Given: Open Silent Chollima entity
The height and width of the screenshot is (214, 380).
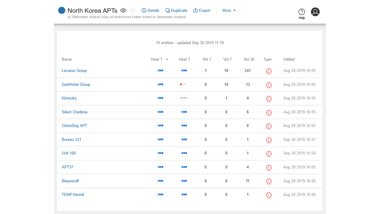Looking at the screenshot, I should pos(75,112).
